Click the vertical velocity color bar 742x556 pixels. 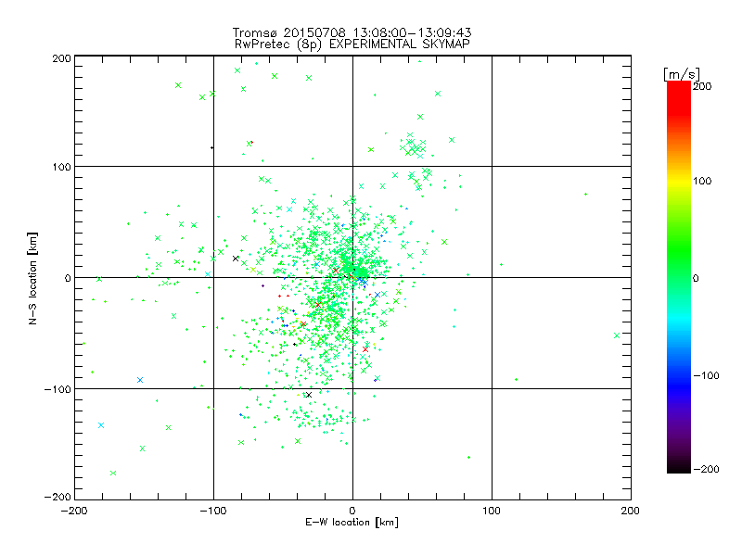679,277
